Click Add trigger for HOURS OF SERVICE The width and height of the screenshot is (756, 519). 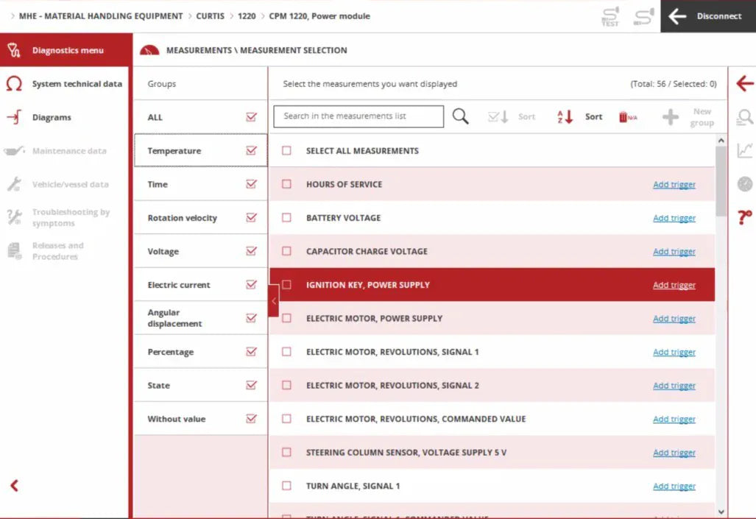click(x=674, y=185)
